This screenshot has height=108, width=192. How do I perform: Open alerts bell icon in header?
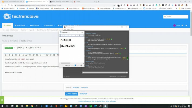(186, 25)
